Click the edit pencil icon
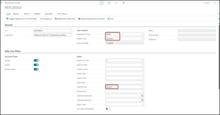220x115 pixels. point(102,3)
